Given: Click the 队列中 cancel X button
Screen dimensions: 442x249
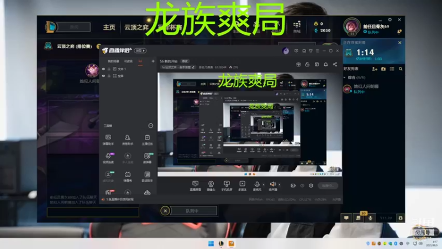Looking at the screenshot, I should [x=165, y=211].
